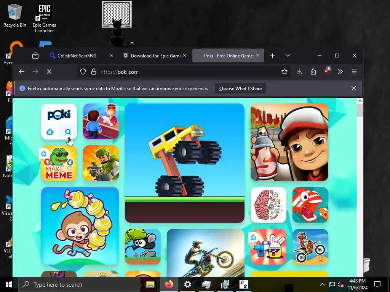Click the muted speaker volume icon
This screenshot has width=390, height=292.
(341, 284)
